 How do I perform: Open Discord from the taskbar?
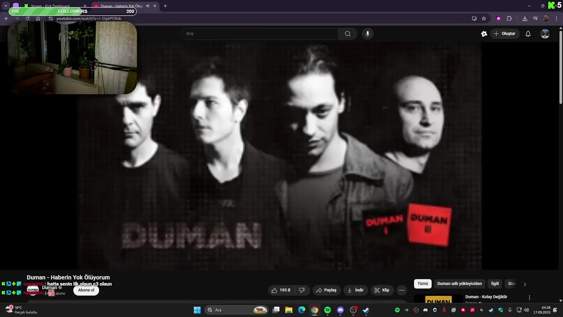click(x=340, y=310)
